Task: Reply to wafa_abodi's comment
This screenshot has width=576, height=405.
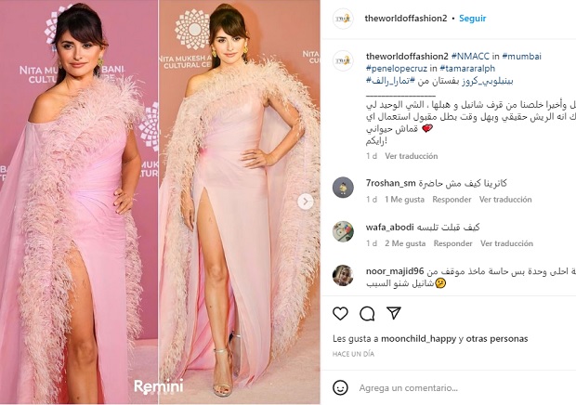Action: (x=452, y=243)
